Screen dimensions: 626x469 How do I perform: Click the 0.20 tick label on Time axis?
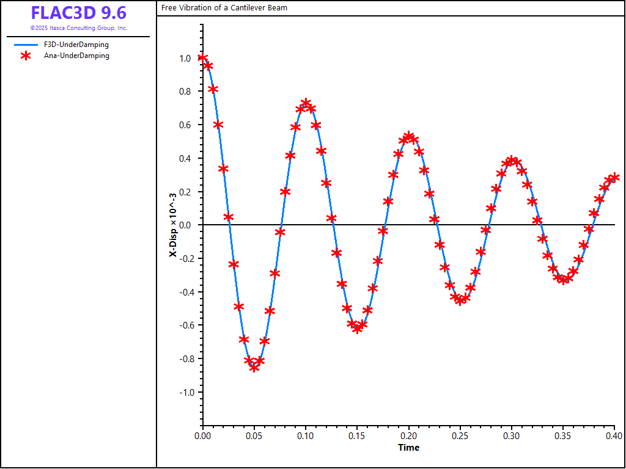click(x=408, y=435)
